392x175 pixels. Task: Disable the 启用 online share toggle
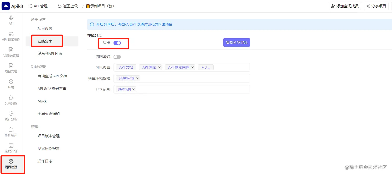point(117,42)
